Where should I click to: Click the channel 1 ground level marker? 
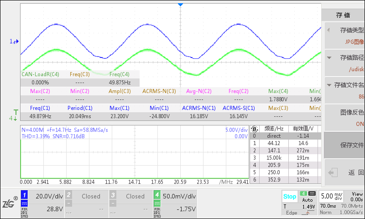(14, 42)
